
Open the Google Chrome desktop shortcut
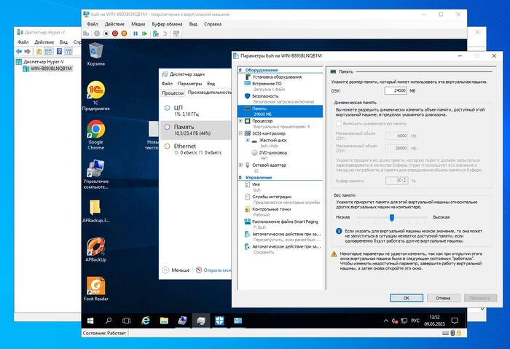(x=95, y=133)
